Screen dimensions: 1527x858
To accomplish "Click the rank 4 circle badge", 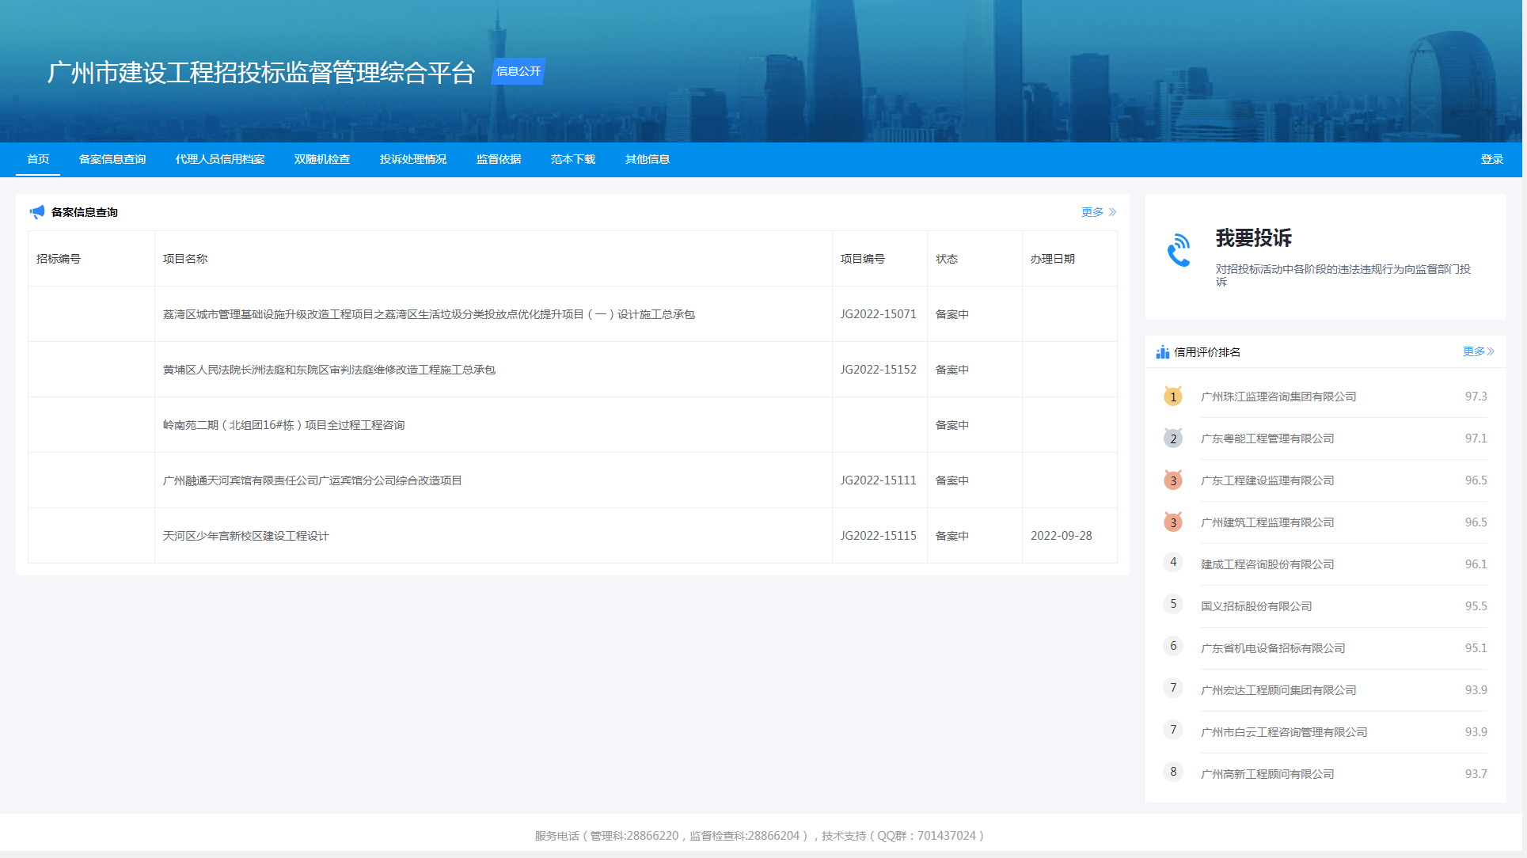I will (x=1172, y=562).
